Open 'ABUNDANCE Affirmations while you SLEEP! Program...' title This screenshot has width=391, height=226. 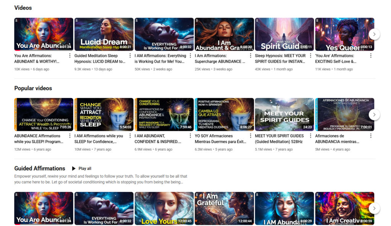tap(39, 139)
